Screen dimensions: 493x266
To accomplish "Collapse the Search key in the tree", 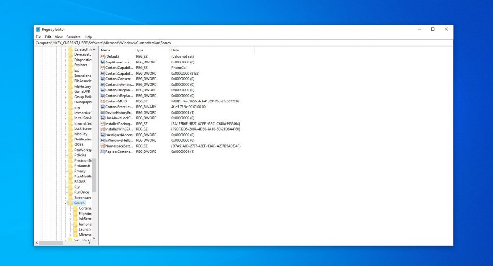I will click(x=65, y=203).
